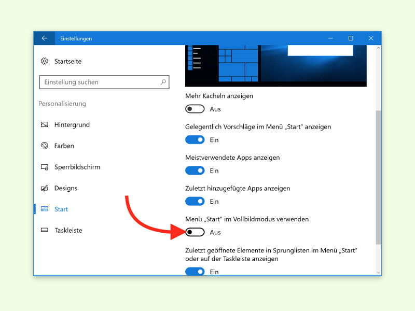
Task: Click the Einstellungen window title text
Action: [76, 38]
